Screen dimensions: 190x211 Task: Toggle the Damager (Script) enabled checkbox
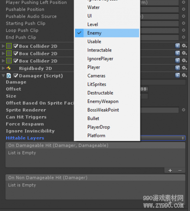coord(16,76)
